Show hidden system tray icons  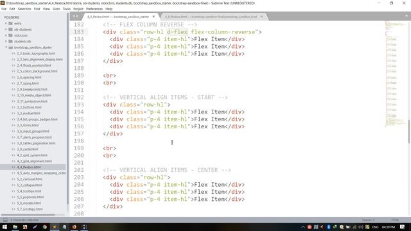pos(302,227)
